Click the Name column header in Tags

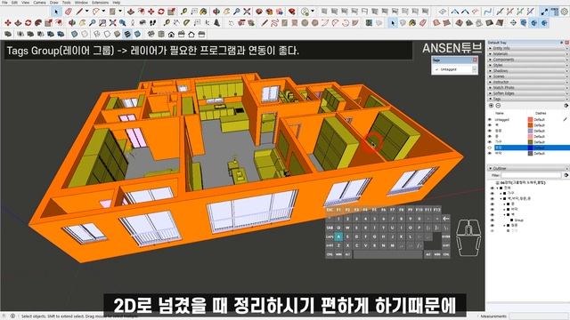click(x=500, y=113)
